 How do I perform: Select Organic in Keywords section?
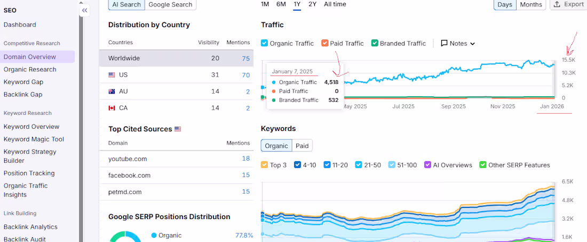[276, 146]
